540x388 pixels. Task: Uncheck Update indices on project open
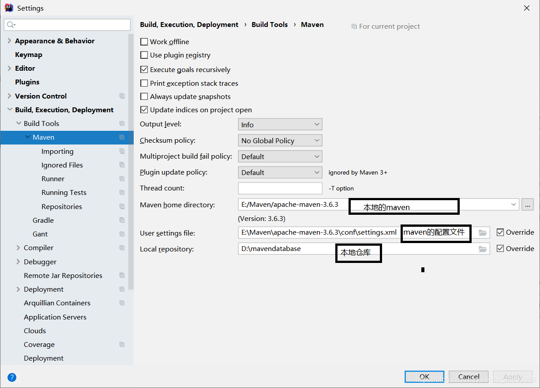coord(144,110)
